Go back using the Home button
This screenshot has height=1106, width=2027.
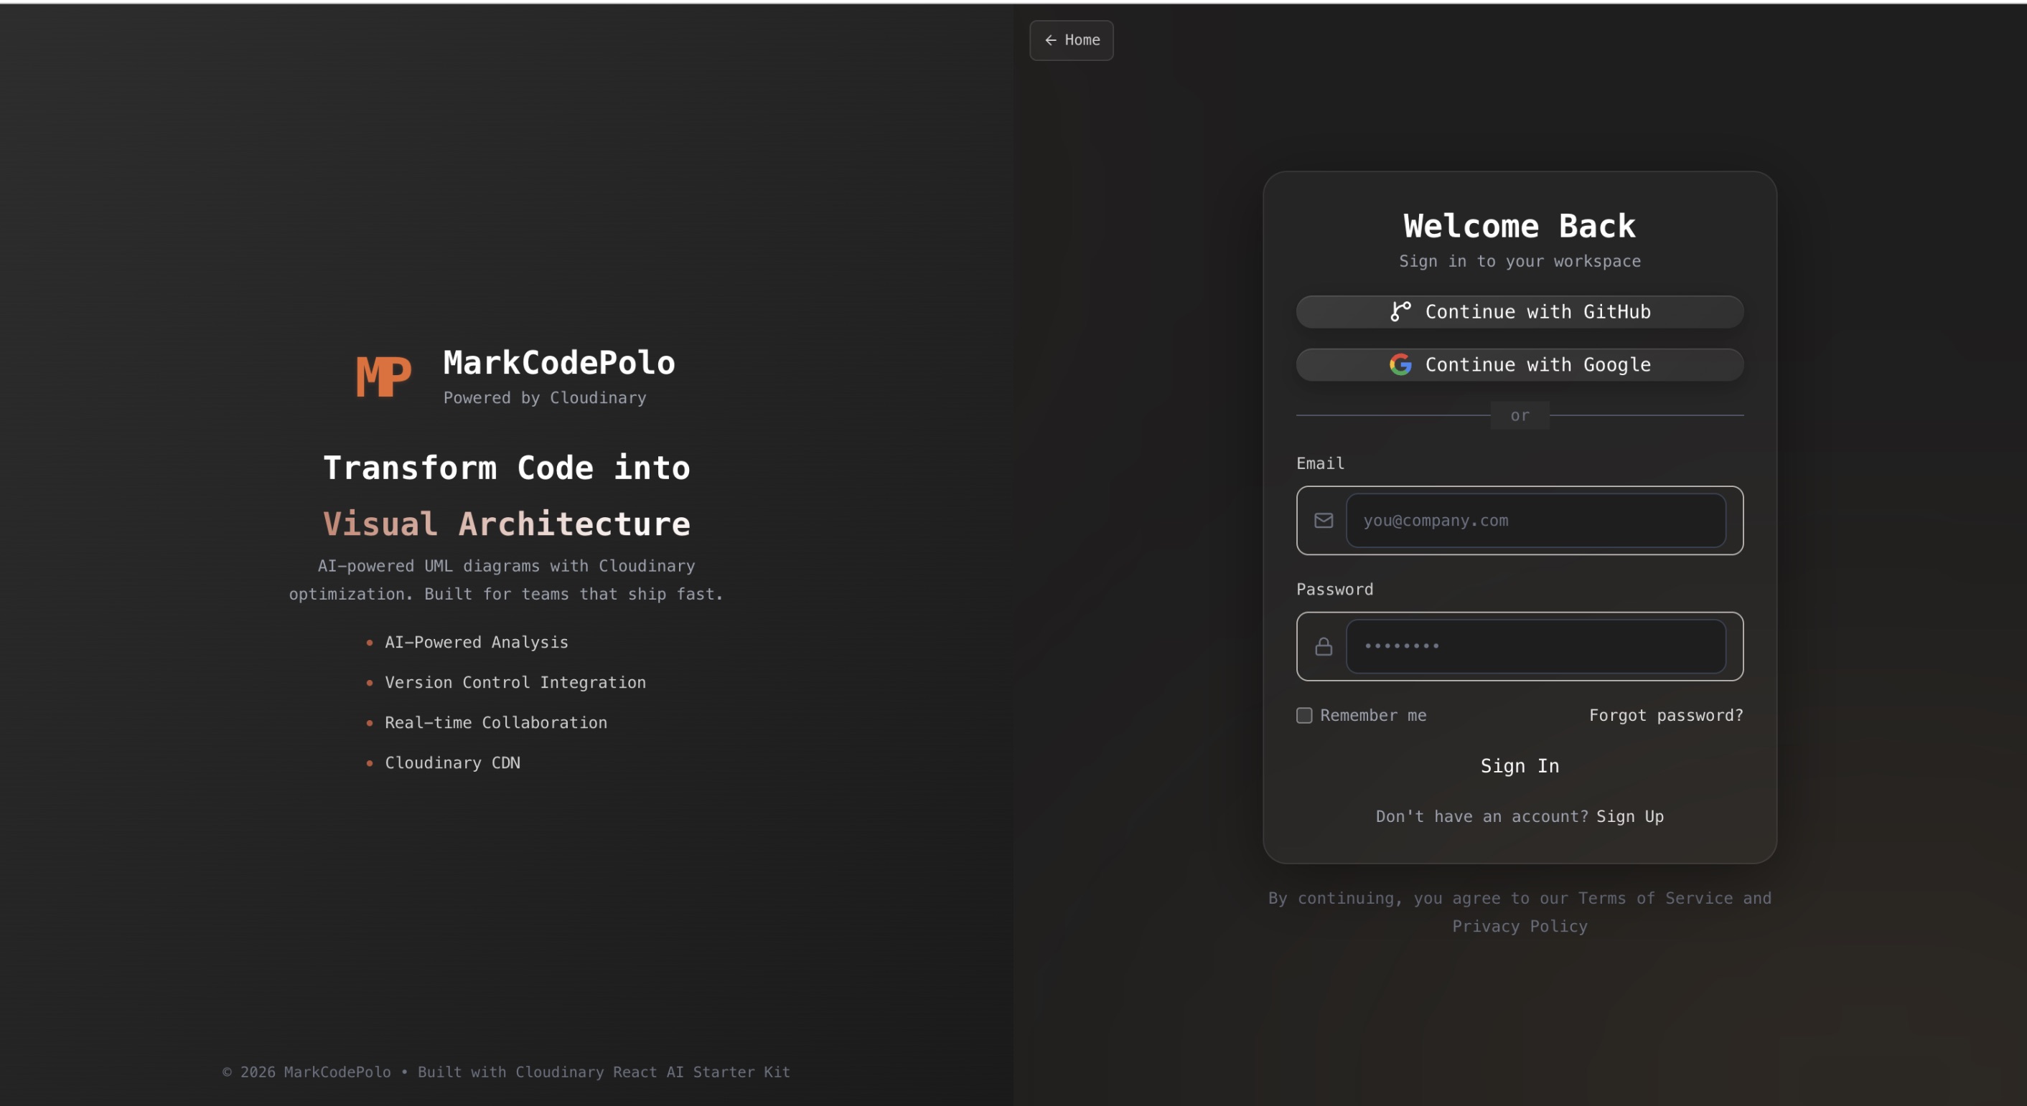tap(1071, 40)
